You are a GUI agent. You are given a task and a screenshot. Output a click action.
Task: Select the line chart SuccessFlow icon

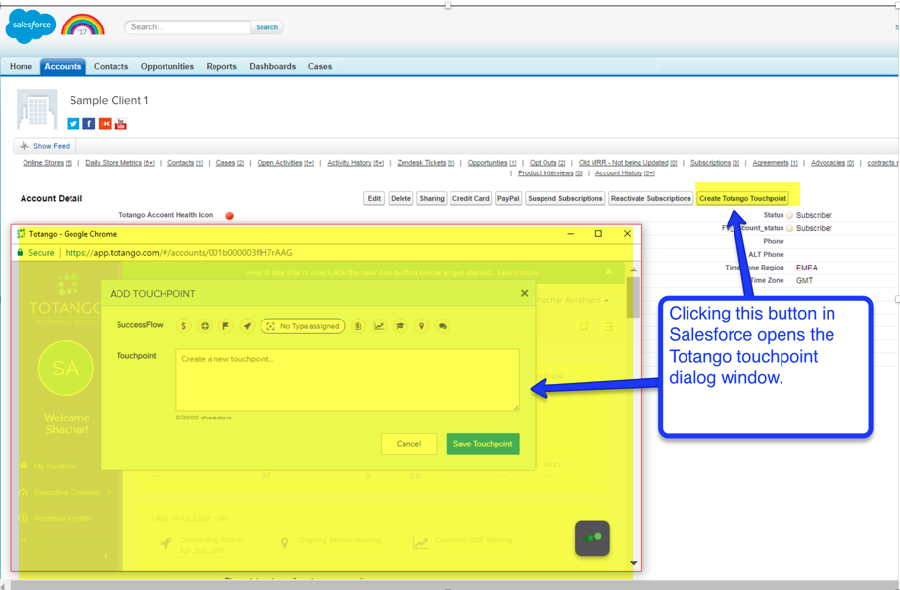point(379,326)
